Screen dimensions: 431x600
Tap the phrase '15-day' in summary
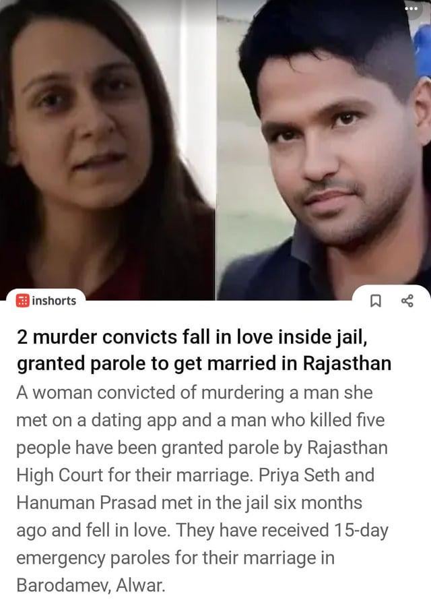click(x=361, y=531)
